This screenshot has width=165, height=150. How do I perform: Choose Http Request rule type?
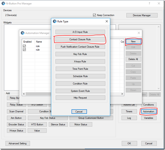pyautogui.click(x=80, y=98)
